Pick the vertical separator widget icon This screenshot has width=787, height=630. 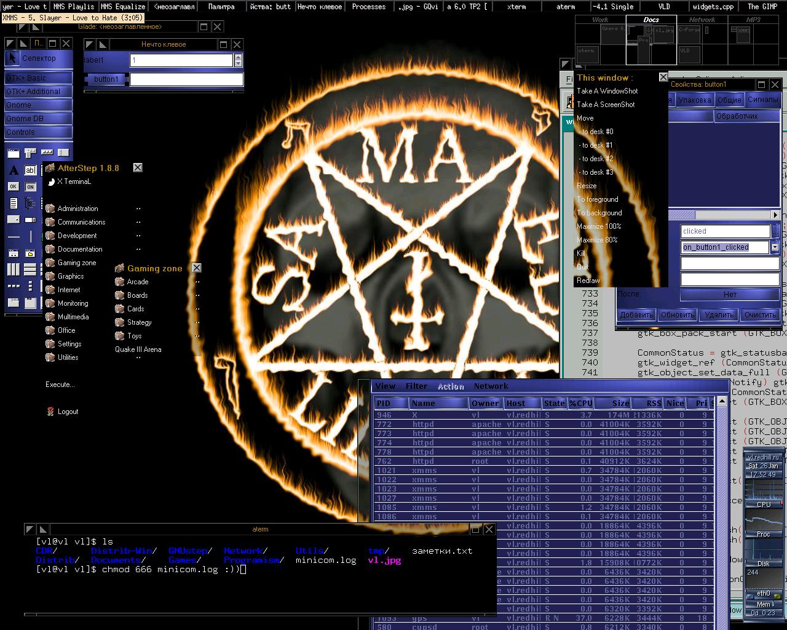click(31, 236)
